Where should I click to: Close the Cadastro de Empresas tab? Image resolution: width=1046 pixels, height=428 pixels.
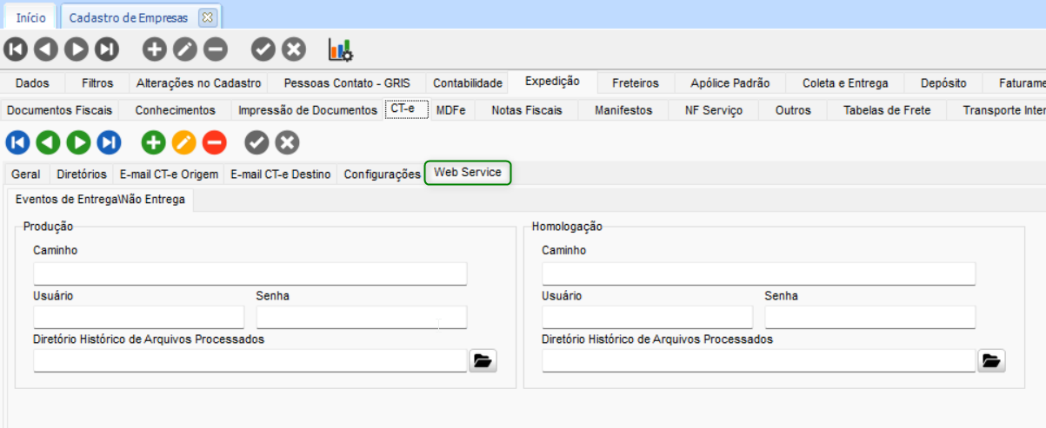click(x=207, y=17)
